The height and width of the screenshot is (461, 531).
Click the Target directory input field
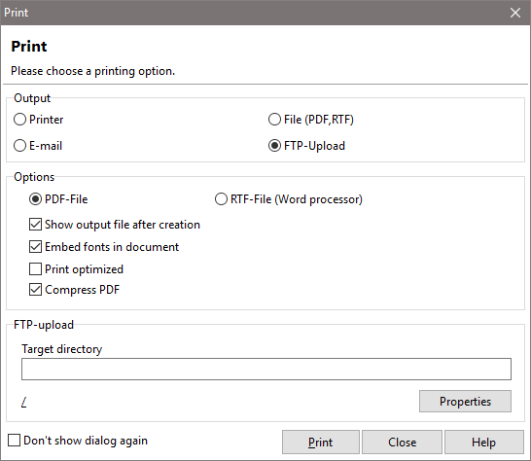[266, 369]
